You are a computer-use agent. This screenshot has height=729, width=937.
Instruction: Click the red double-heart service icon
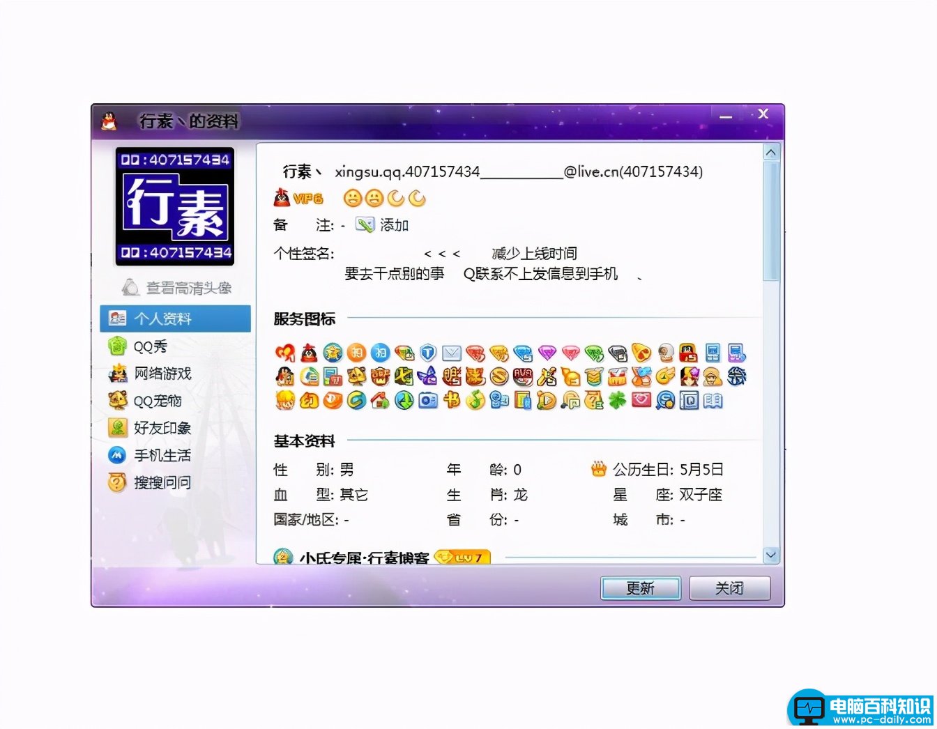tap(285, 353)
